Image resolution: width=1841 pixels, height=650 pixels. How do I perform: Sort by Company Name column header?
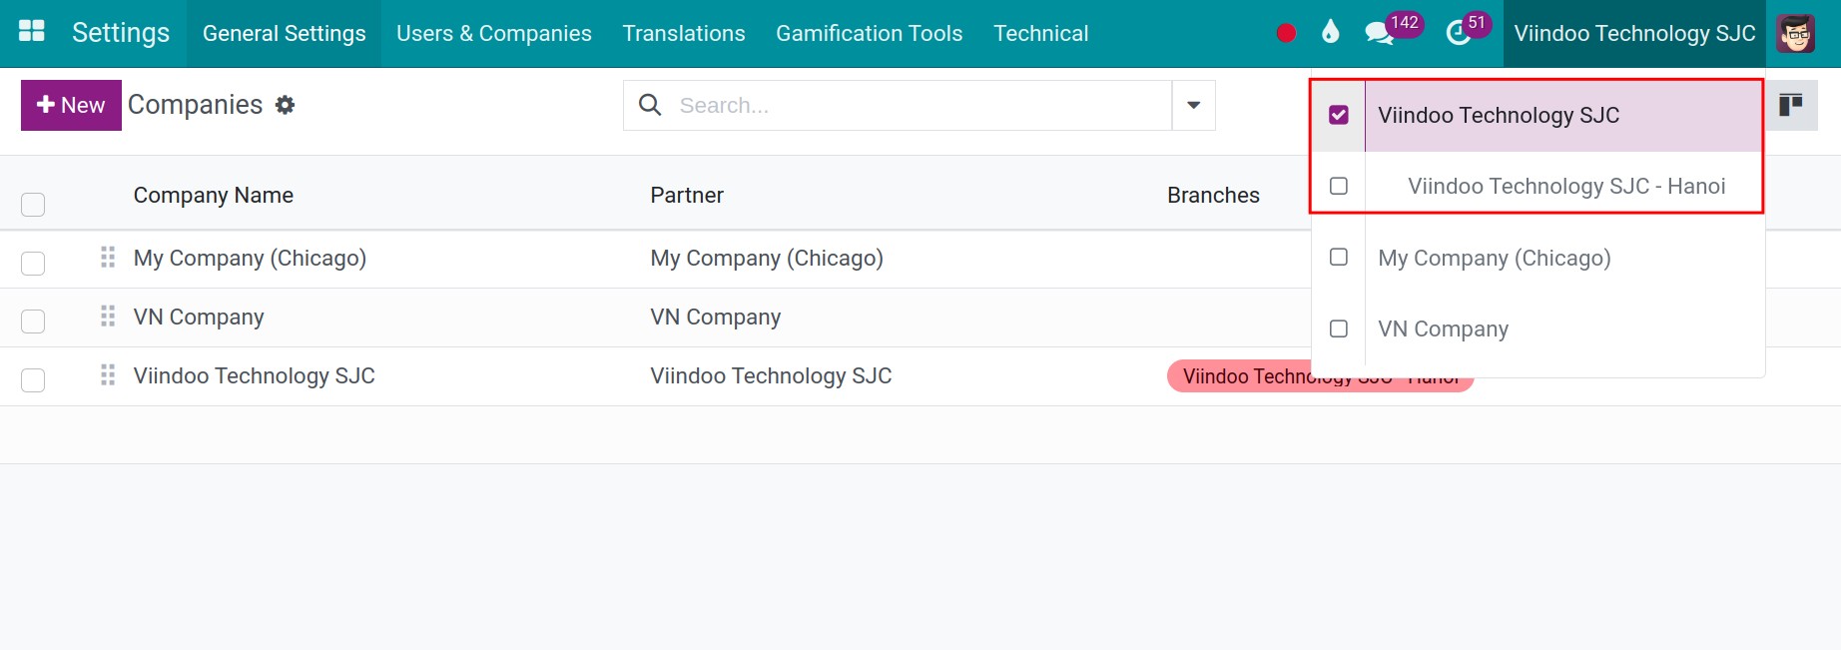214,195
